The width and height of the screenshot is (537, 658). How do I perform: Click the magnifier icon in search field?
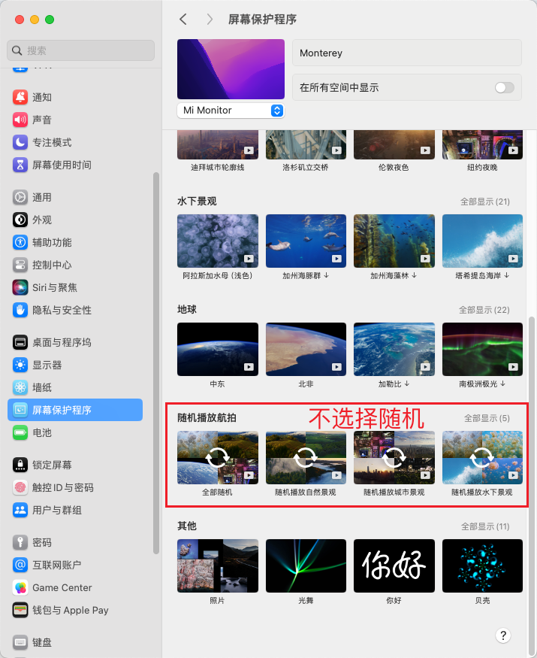click(x=17, y=51)
